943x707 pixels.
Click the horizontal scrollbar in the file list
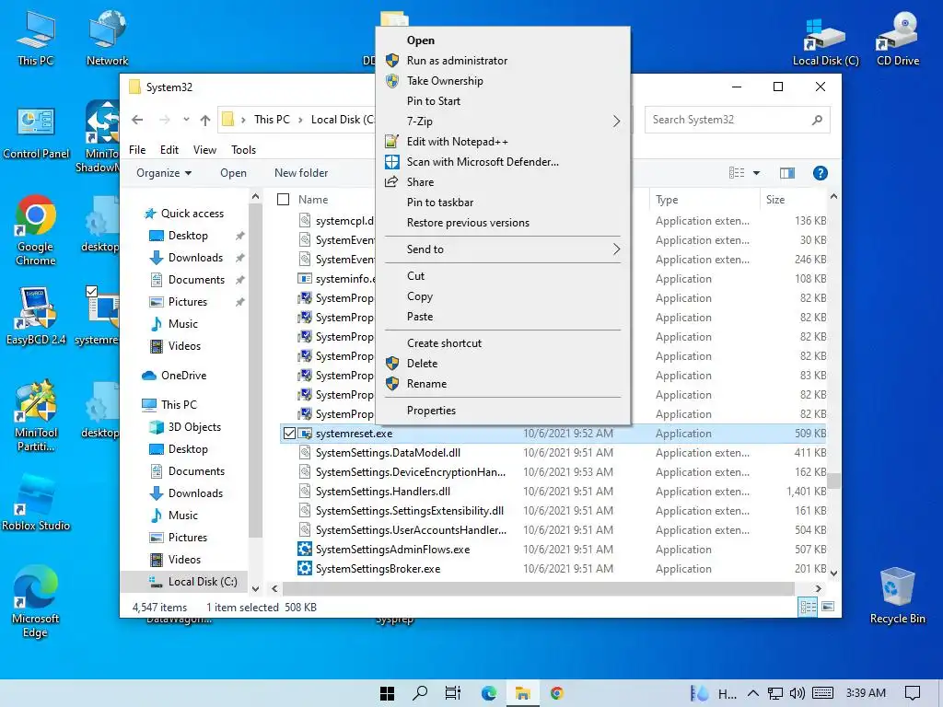click(x=538, y=588)
